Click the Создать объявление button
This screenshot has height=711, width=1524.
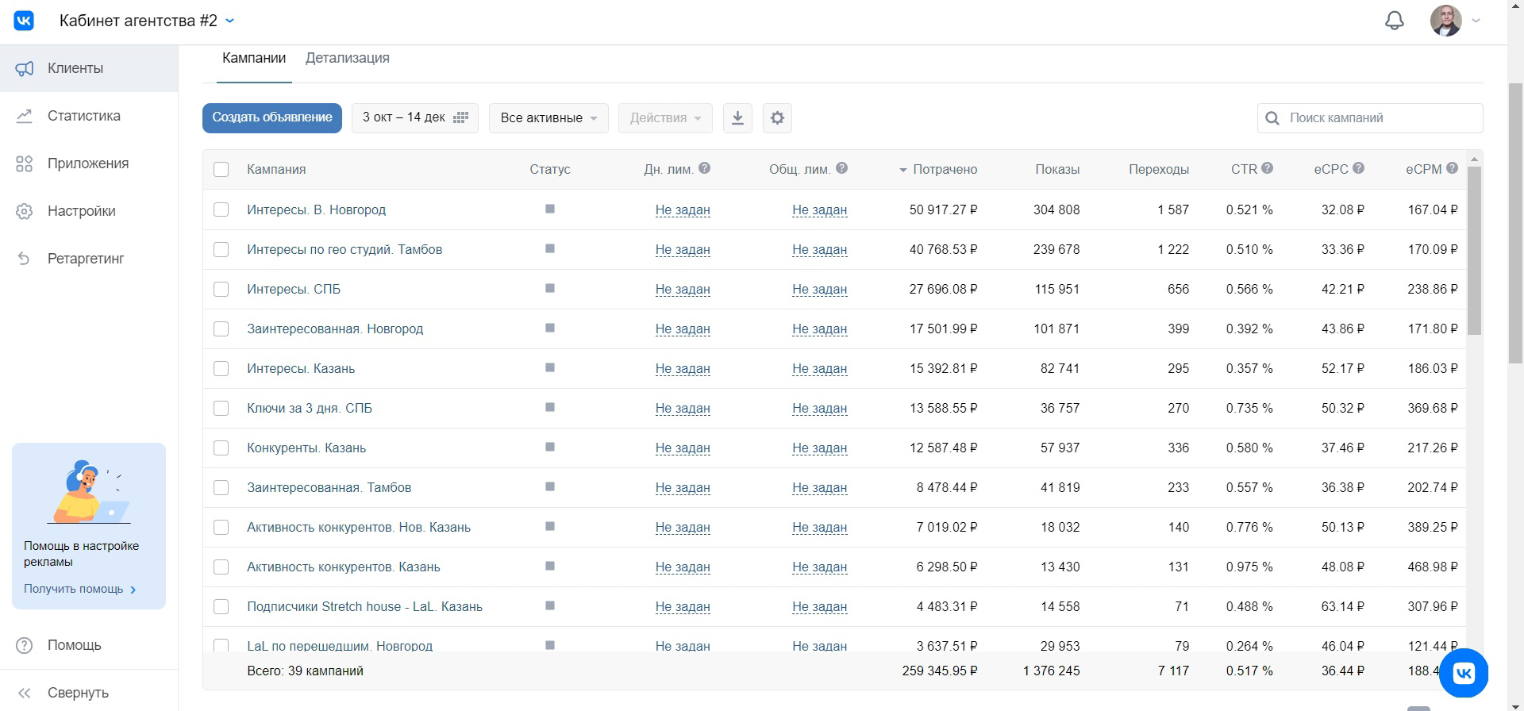pyautogui.click(x=272, y=117)
